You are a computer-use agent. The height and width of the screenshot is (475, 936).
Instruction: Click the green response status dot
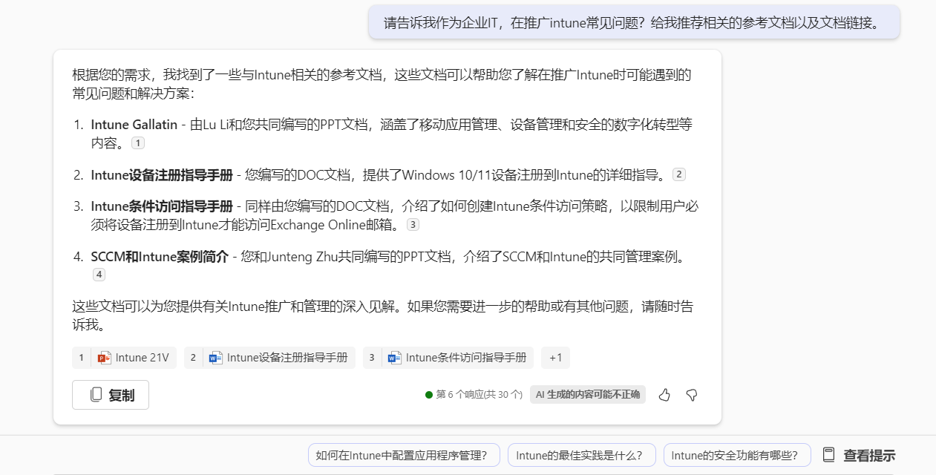click(x=429, y=395)
